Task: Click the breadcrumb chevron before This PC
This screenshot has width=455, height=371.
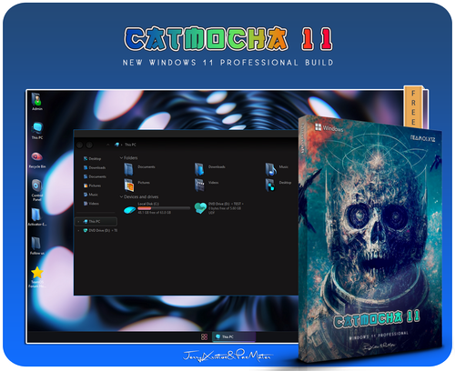Action: pyautogui.click(x=122, y=145)
